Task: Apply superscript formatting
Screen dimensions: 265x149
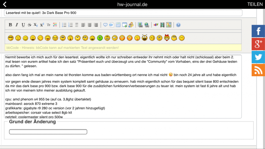Action: click(42, 25)
